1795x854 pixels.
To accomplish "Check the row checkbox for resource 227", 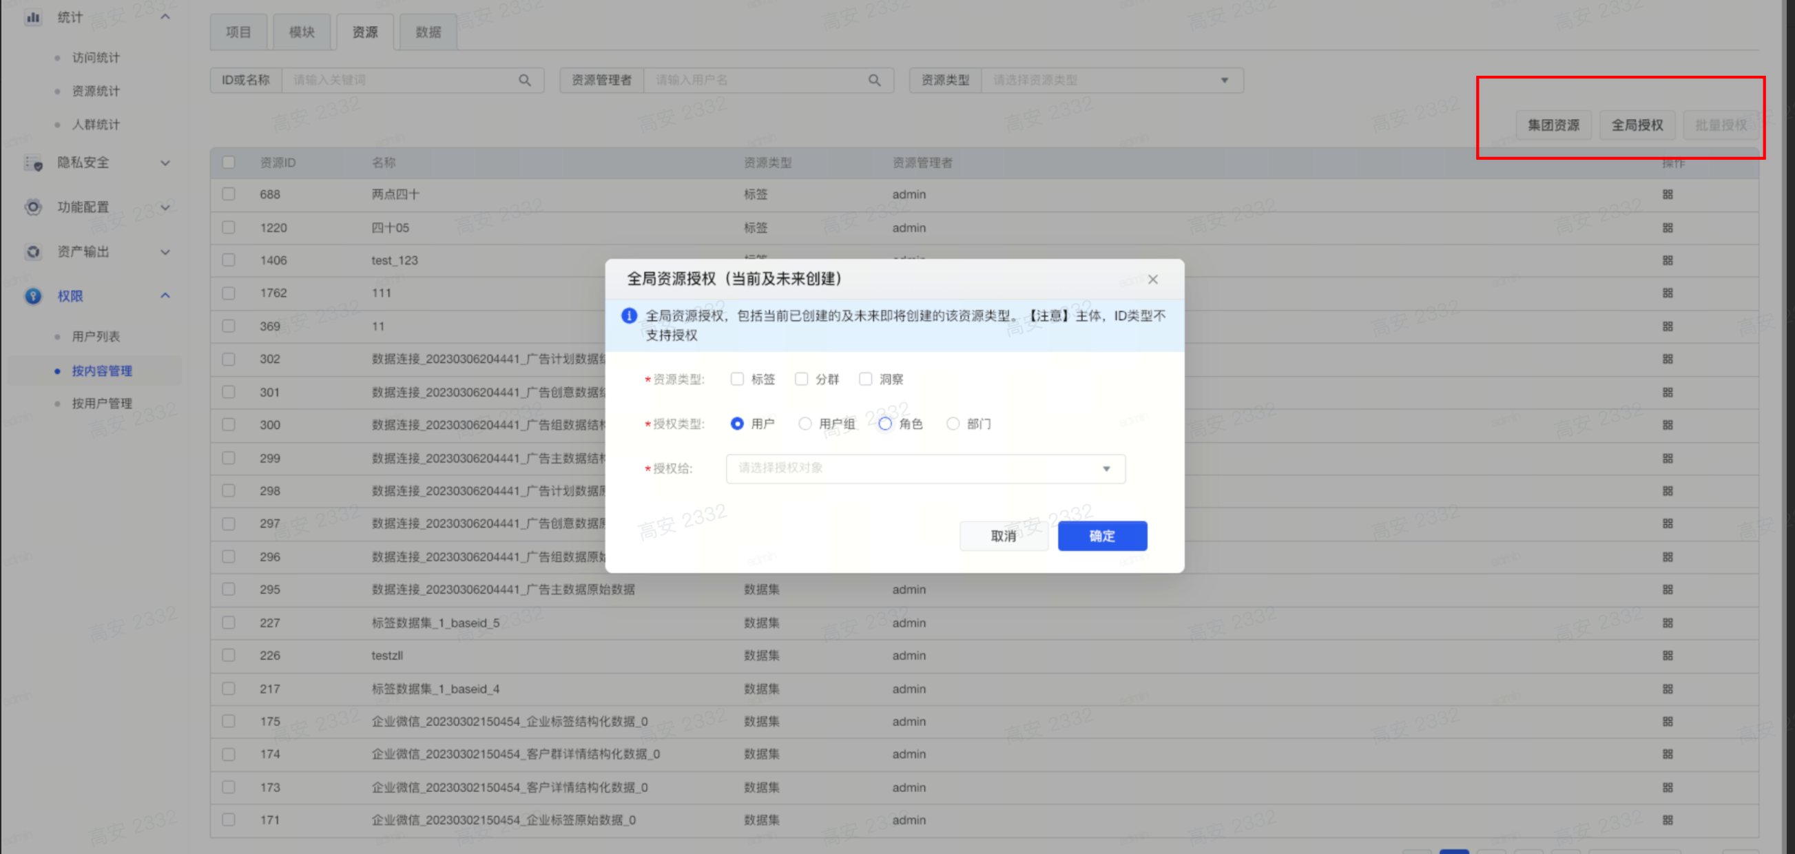I will 229,623.
